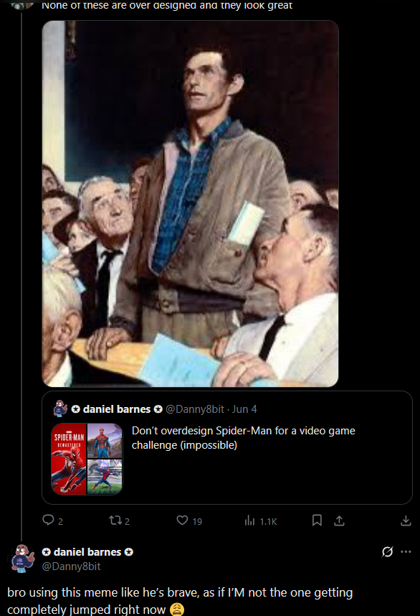The height and width of the screenshot is (616, 420).
Task: Click small avatar in quoted tweet
Action: click(60, 409)
